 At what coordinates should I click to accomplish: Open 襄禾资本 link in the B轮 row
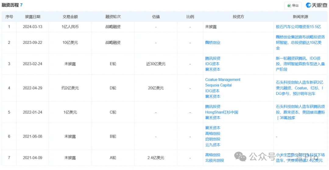coord(213,128)
